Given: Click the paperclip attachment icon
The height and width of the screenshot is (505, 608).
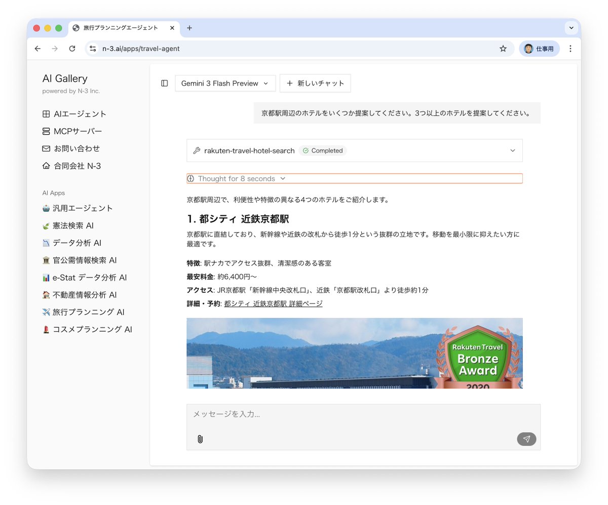Looking at the screenshot, I should click(x=200, y=439).
